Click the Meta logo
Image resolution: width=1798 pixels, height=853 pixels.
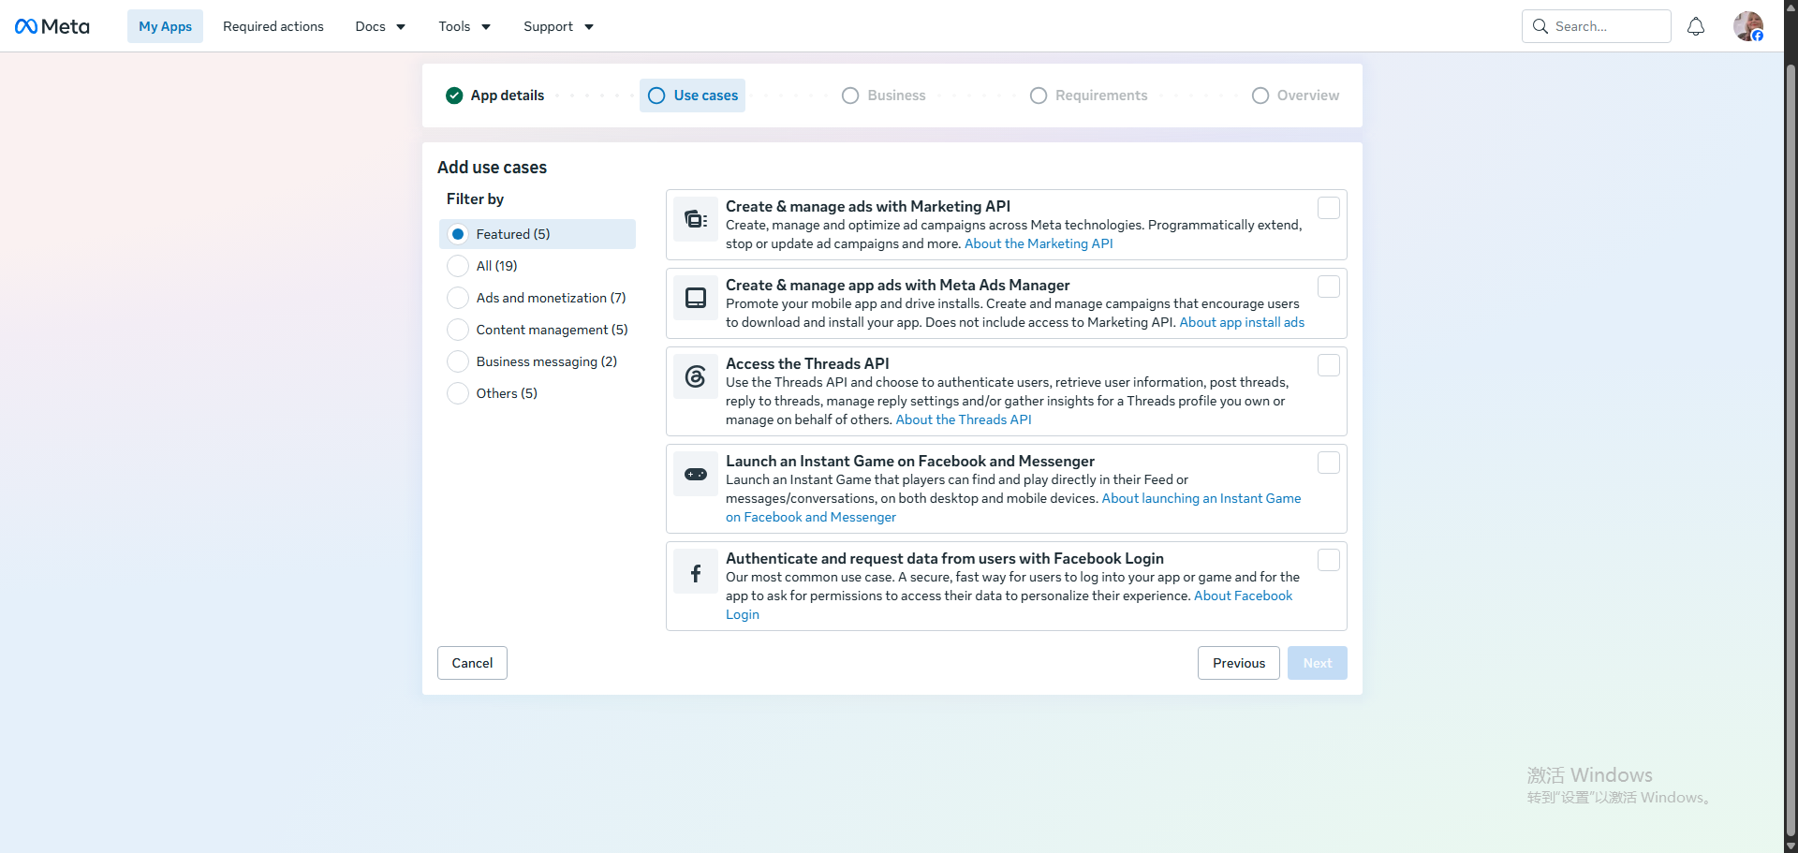[x=52, y=26]
